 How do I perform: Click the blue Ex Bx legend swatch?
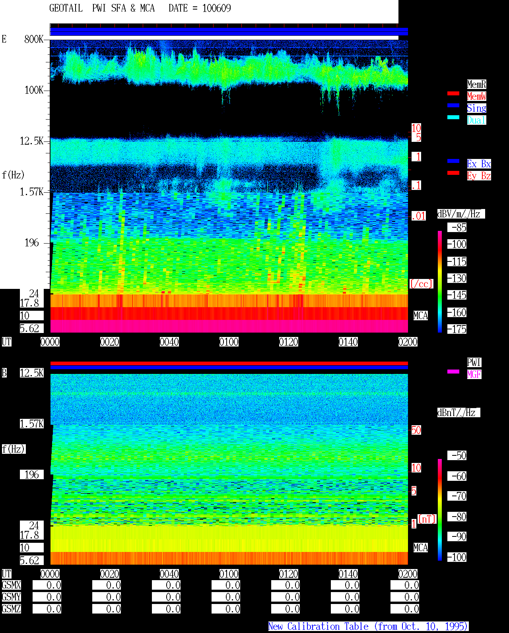453,161
